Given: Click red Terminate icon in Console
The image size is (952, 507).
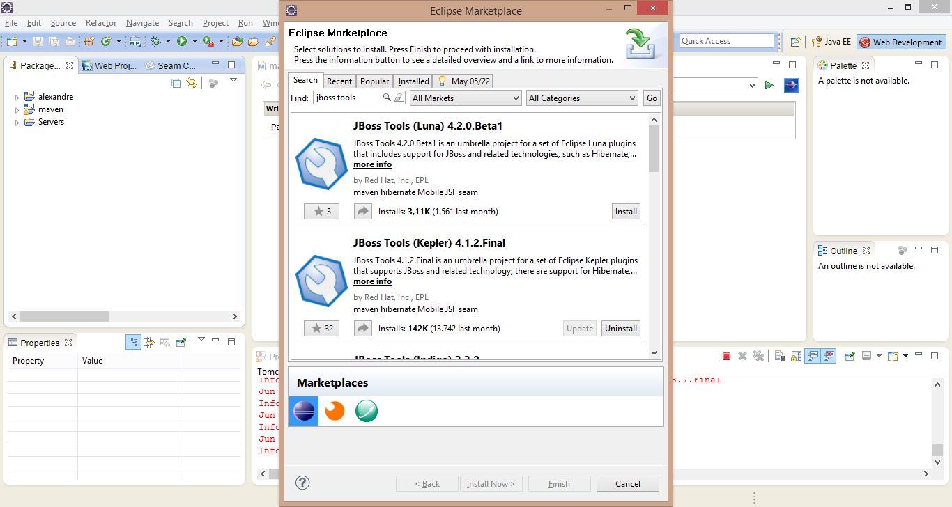Looking at the screenshot, I should coord(726,356).
